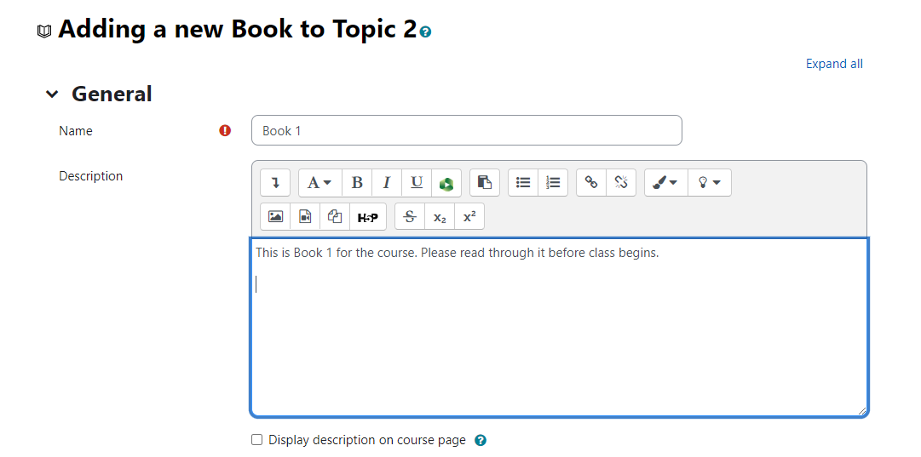Click the underline formatting icon
Screen dimensions: 921x457
point(416,182)
